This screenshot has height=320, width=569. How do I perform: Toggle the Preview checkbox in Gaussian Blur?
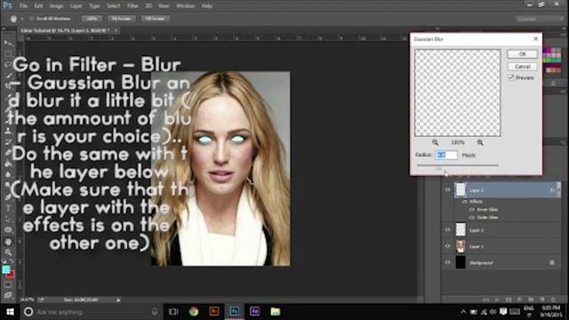[x=511, y=77]
